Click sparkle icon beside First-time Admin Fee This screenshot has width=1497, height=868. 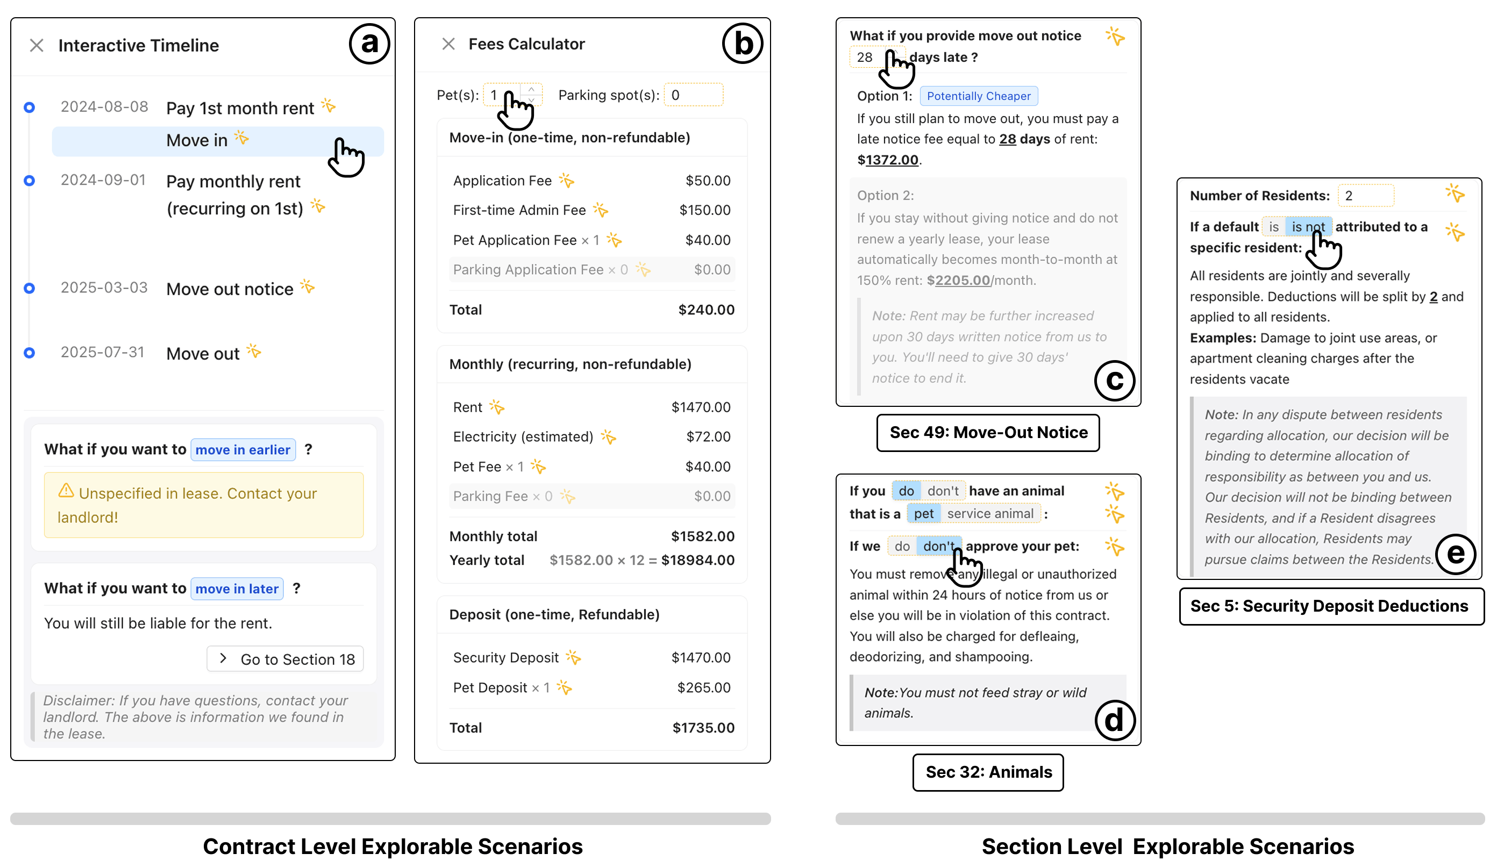[x=601, y=210]
